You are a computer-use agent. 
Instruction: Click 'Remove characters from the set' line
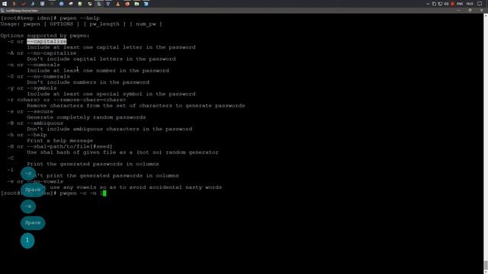coord(136,106)
